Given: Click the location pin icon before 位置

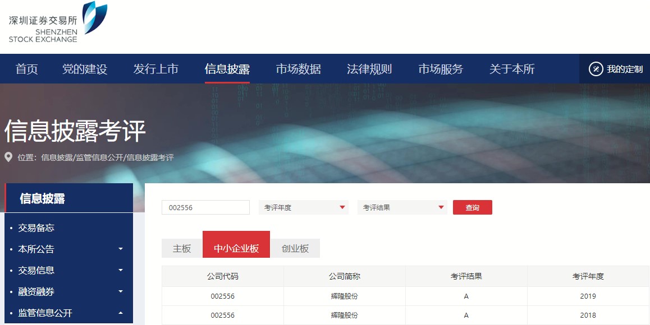Looking at the screenshot, I should pos(8,157).
